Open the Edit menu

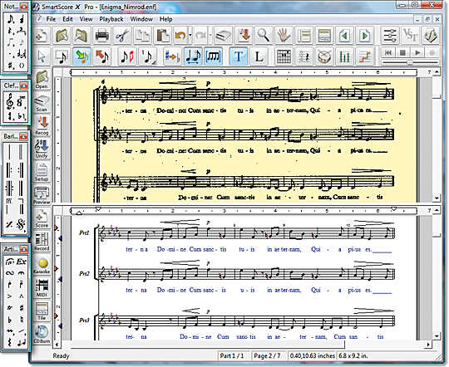tap(67, 19)
